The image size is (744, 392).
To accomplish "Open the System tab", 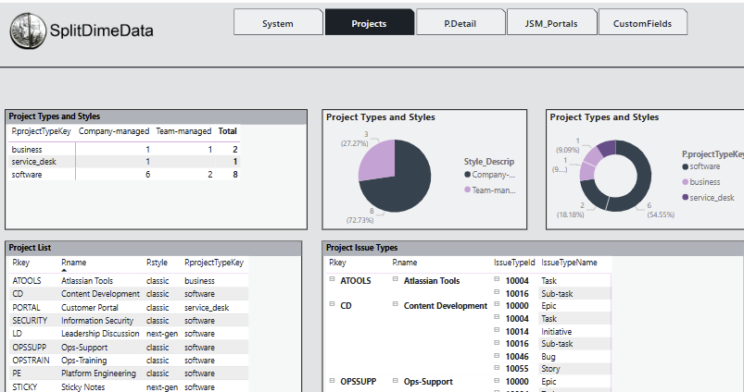I will pos(278,24).
